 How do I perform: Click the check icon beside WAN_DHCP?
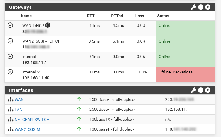pyautogui.click(x=10, y=25)
